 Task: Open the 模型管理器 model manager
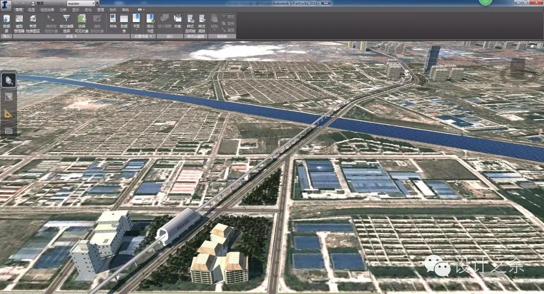coord(19,22)
